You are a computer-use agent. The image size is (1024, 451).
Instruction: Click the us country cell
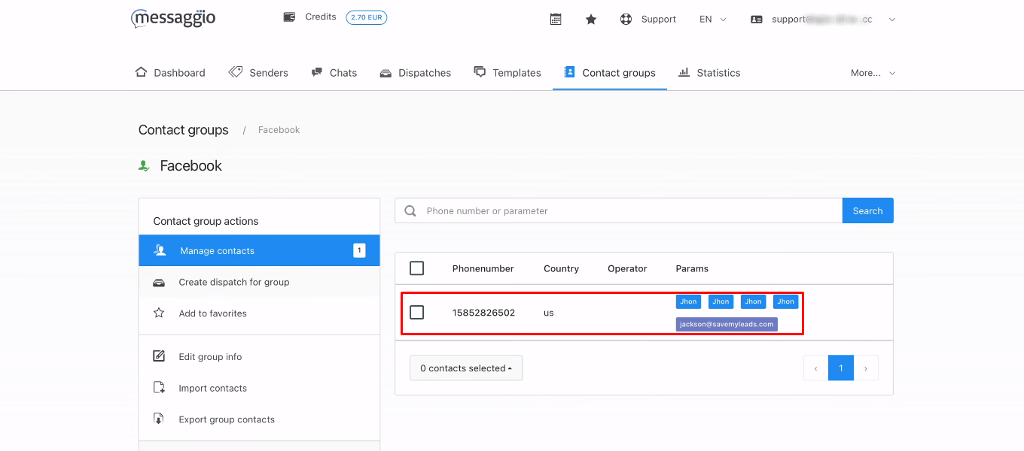point(549,313)
